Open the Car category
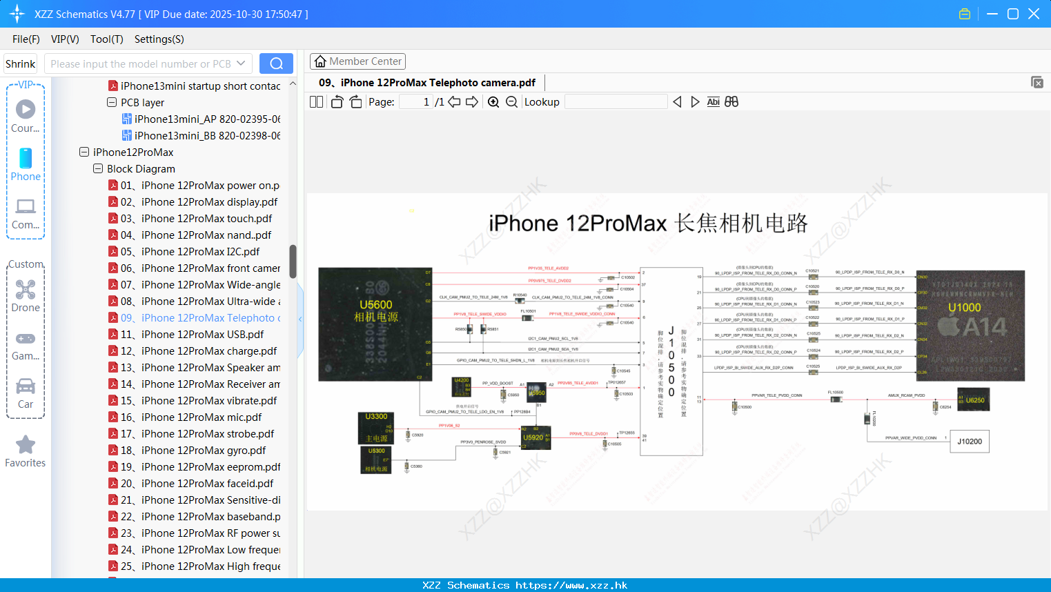 click(x=26, y=386)
